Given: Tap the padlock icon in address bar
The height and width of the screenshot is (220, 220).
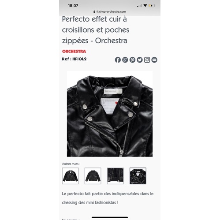Looking at the screenshot, I should (x=94, y=11).
